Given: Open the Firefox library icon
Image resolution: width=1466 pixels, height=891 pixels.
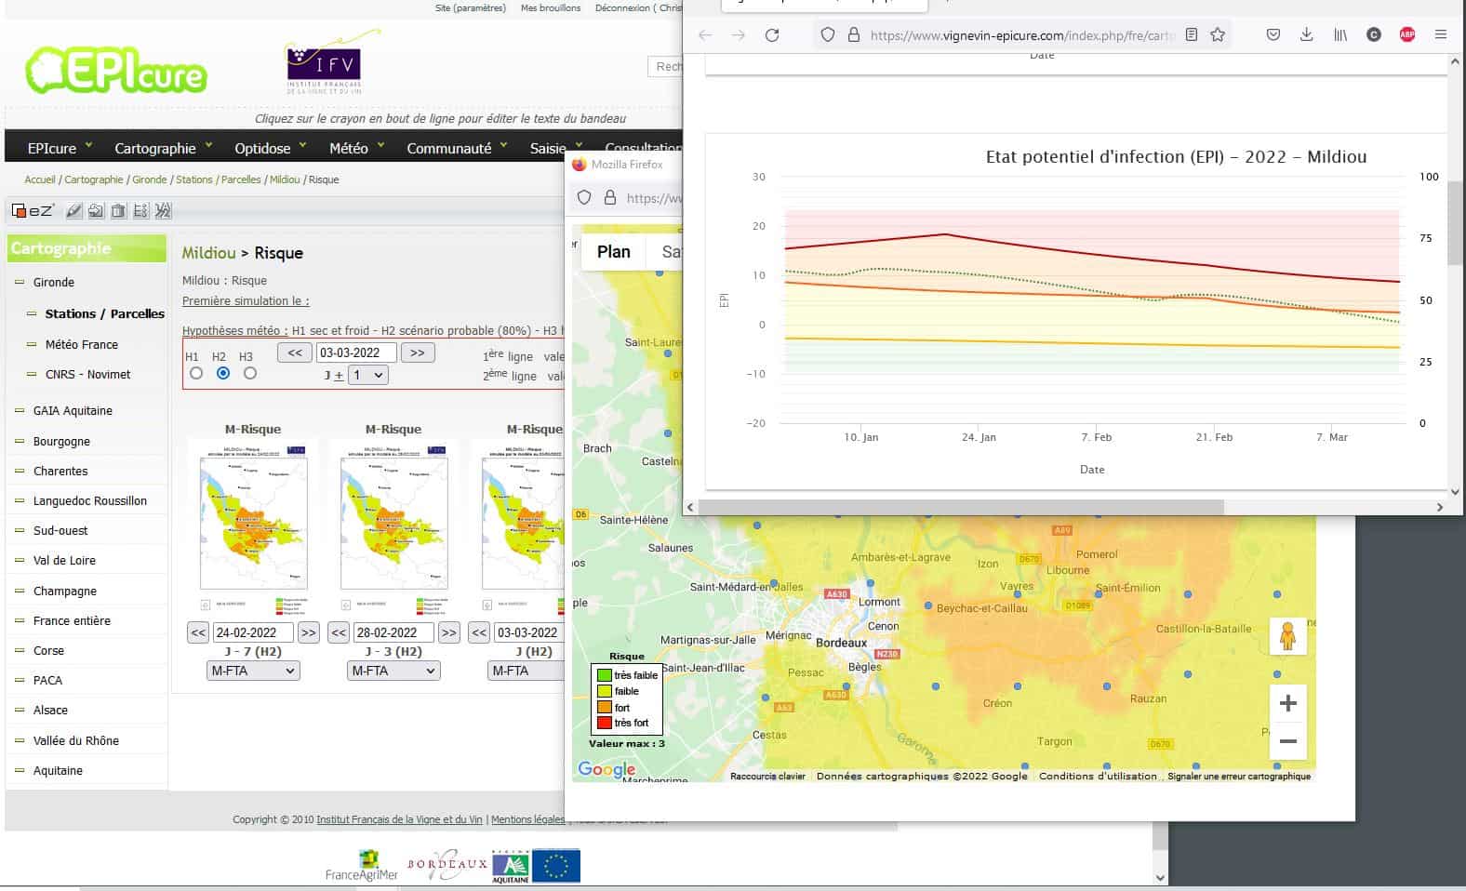Looking at the screenshot, I should pos(1340,35).
